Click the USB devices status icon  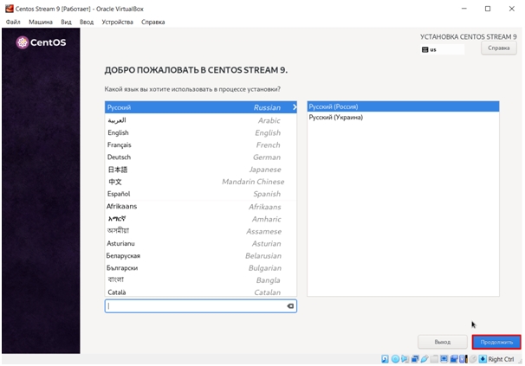[x=424, y=359]
